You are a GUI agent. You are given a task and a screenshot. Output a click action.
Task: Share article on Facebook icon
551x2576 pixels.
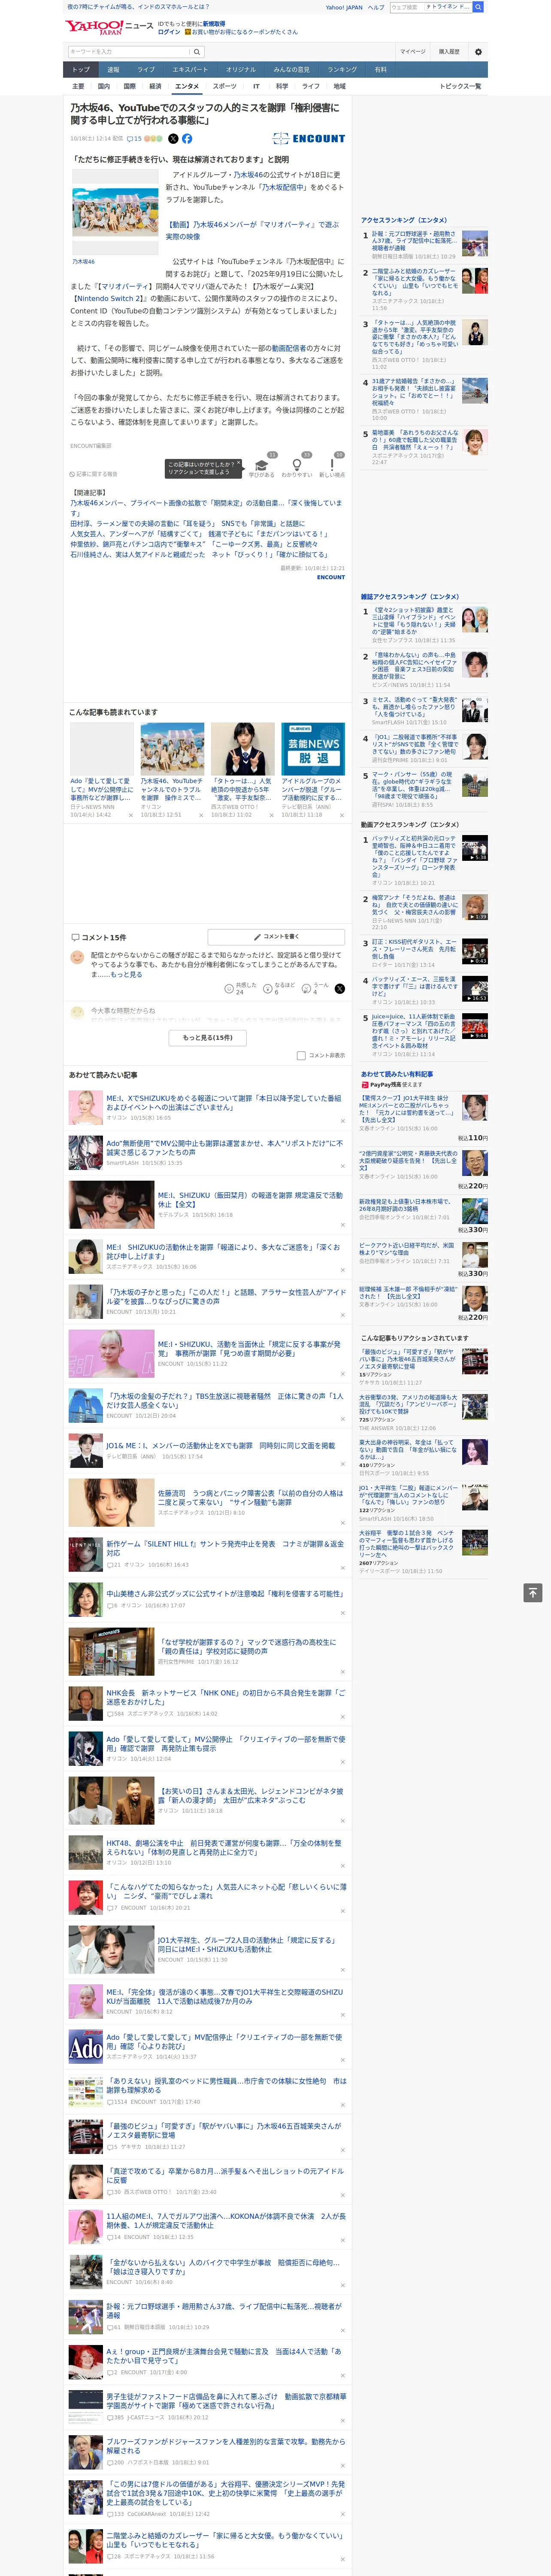187,139
